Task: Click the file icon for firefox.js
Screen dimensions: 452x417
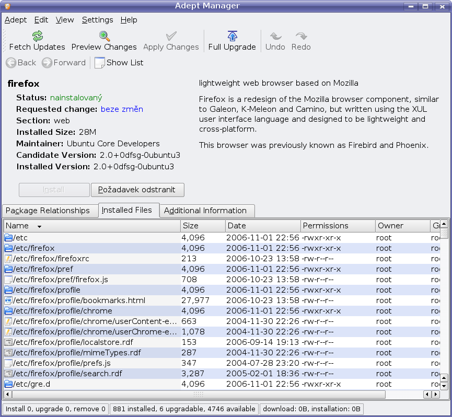Action: [8, 280]
